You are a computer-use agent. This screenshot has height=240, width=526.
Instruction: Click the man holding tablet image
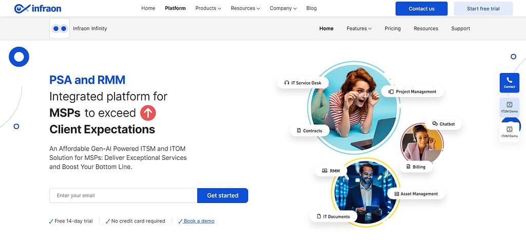coord(365,192)
